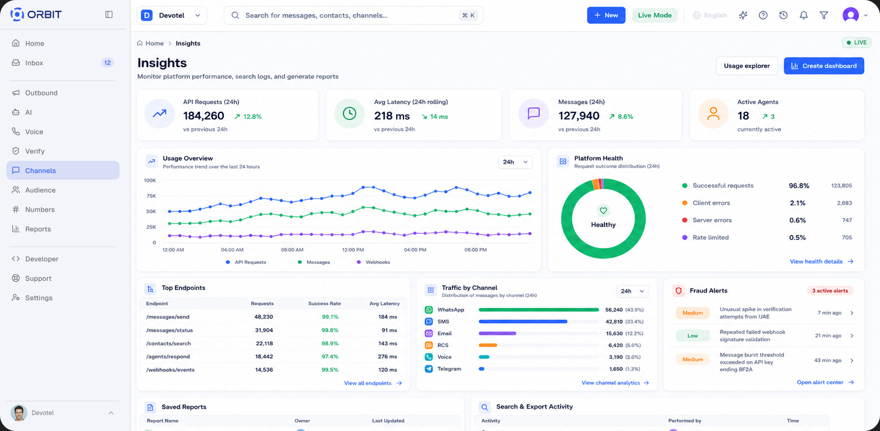Image resolution: width=880 pixels, height=431 pixels.
Task: Open the filter funnel icon
Action: pyautogui.click(x=824, y=15)
